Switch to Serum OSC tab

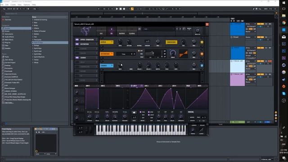101,31
